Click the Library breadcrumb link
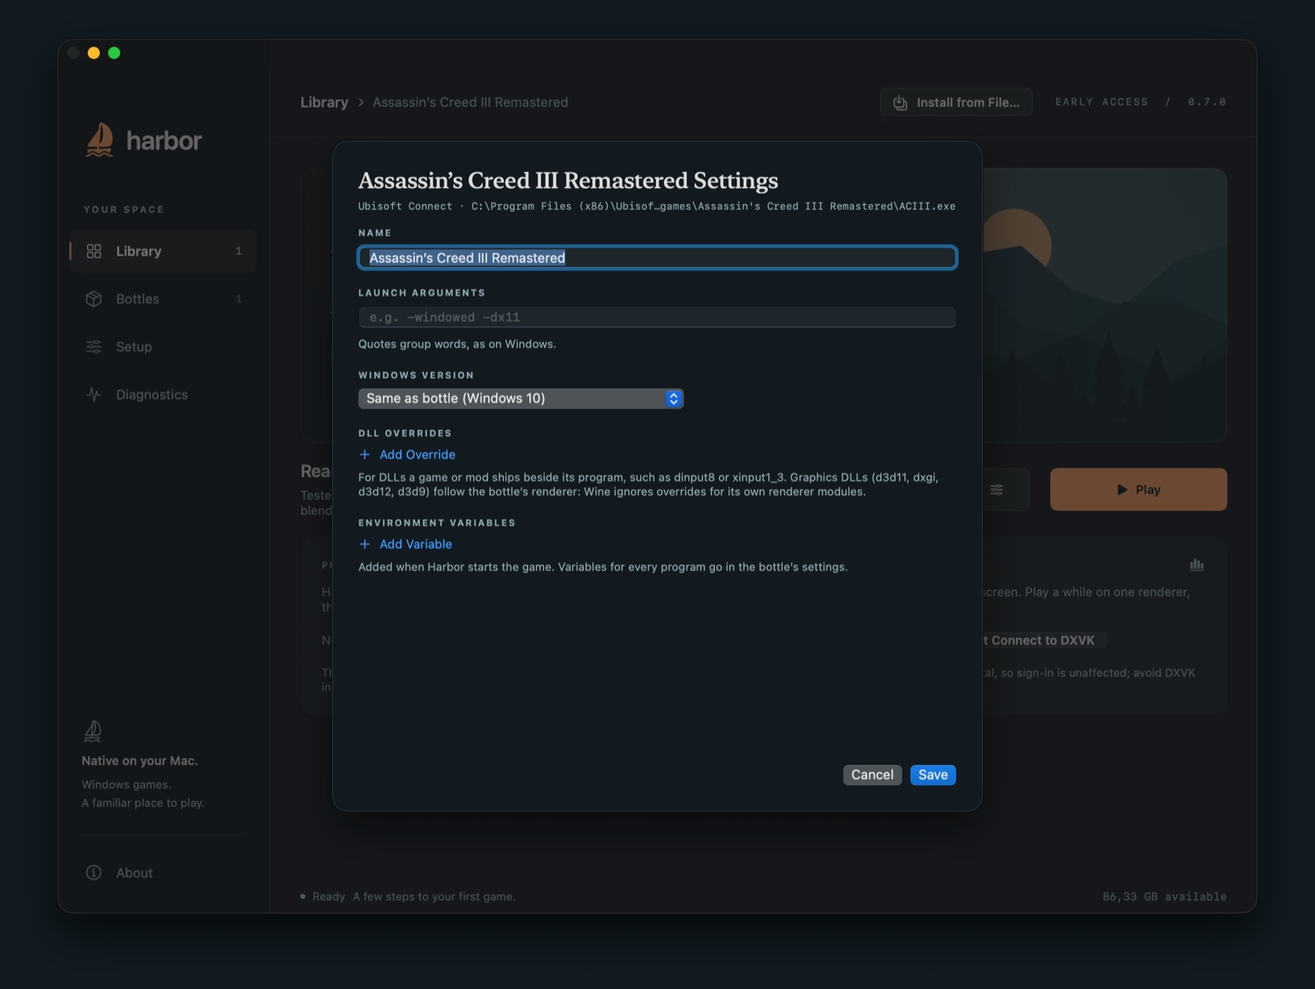The width and height of the screenshot is (1315, 989). tap(325, 102)
